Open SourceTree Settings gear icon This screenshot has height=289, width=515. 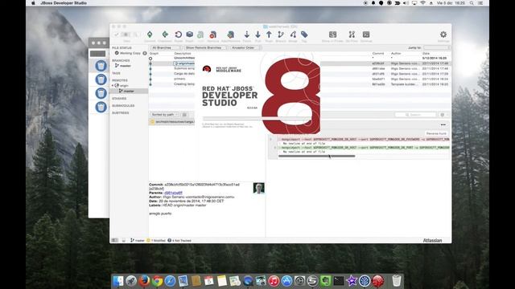[443, 35]
